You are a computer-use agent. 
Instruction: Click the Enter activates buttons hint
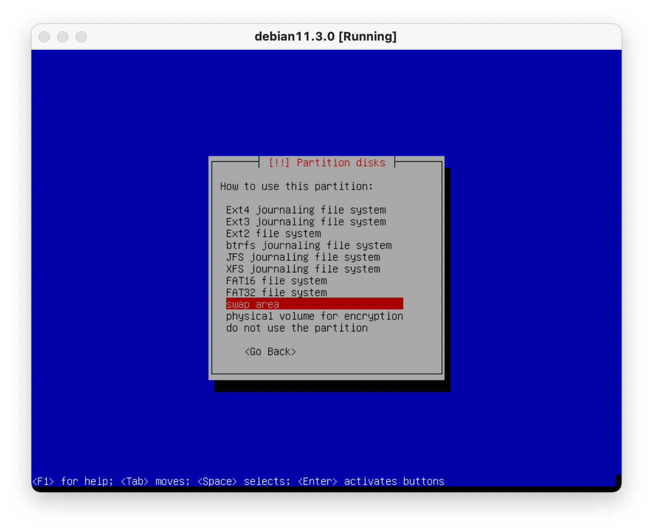(x=371, y=481)
